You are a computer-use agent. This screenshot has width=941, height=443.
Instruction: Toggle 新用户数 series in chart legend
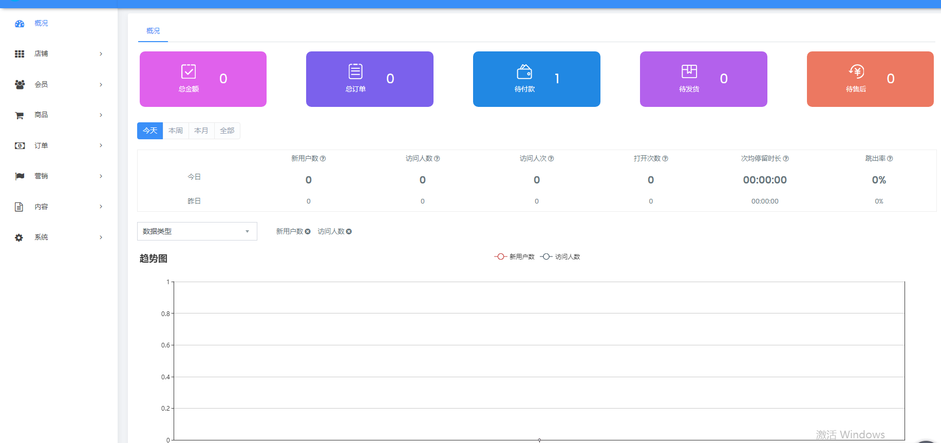click(x=514, y=257)
